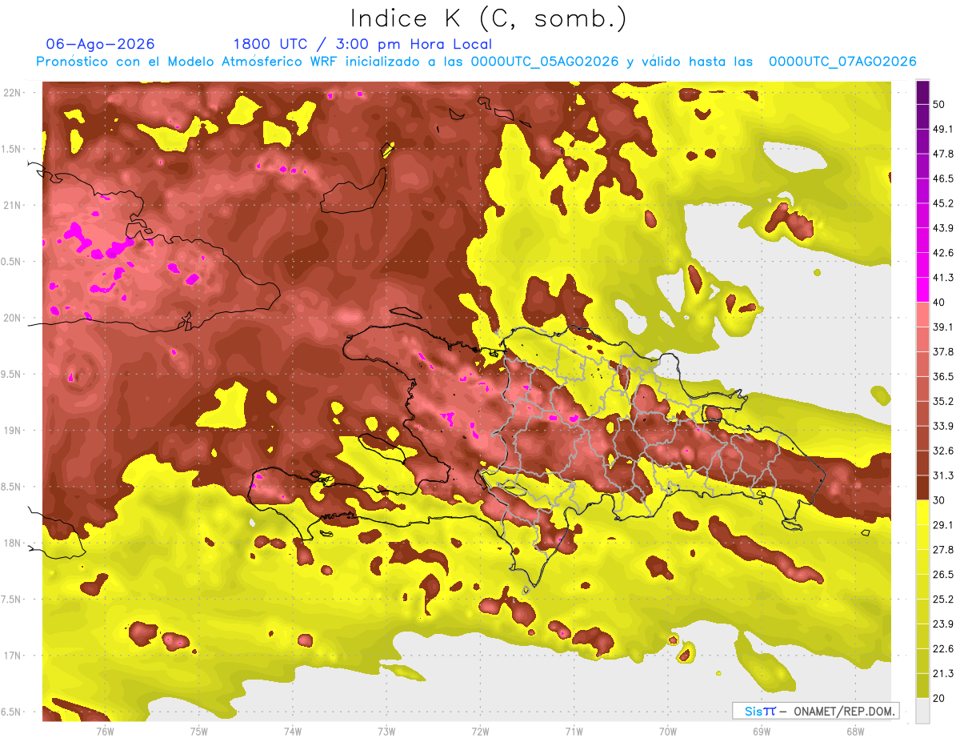Click the '71W' longitude label
Image resolution: width=960 pixels, height=742 pixels.
pyautogui.click(x=574, y=732)
